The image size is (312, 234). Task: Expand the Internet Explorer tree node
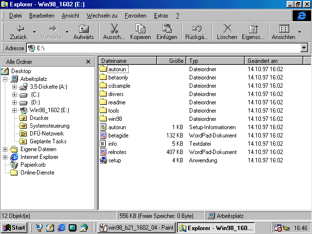[5, 157]
